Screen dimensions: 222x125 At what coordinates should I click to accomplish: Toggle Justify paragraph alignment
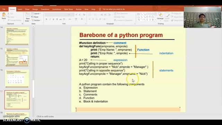point(100,19)
